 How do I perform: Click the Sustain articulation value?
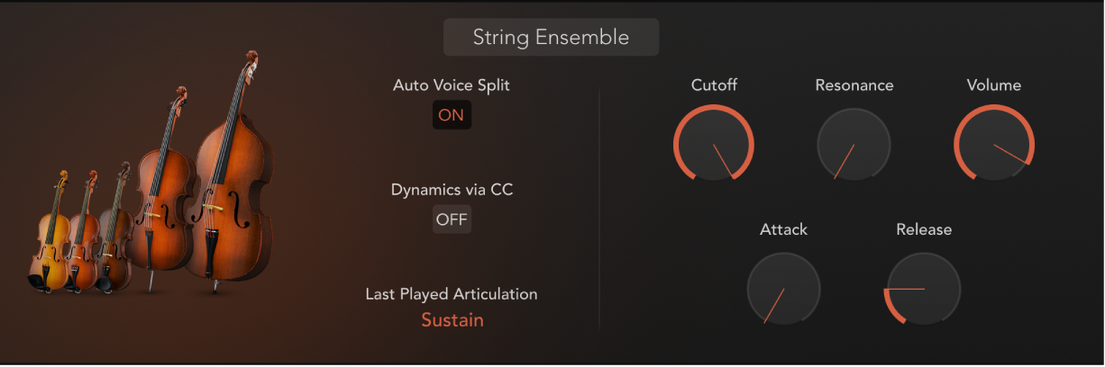pyautogui.click(x=452, y=319)
